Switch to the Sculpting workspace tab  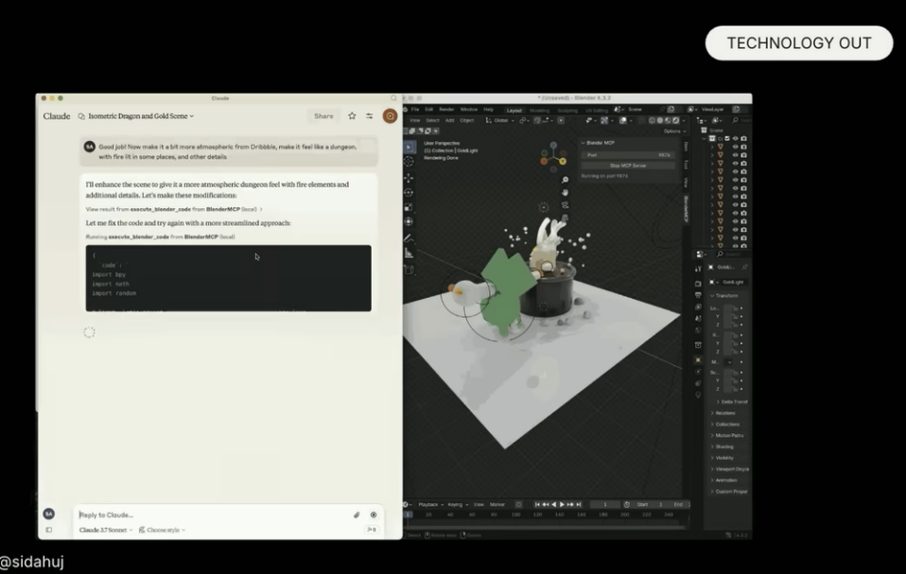pyautogui.click(x=567, y=111)
